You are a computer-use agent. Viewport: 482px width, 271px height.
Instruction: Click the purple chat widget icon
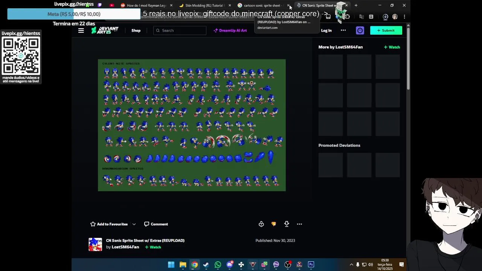pyautogui.click(x=360, y=30)
